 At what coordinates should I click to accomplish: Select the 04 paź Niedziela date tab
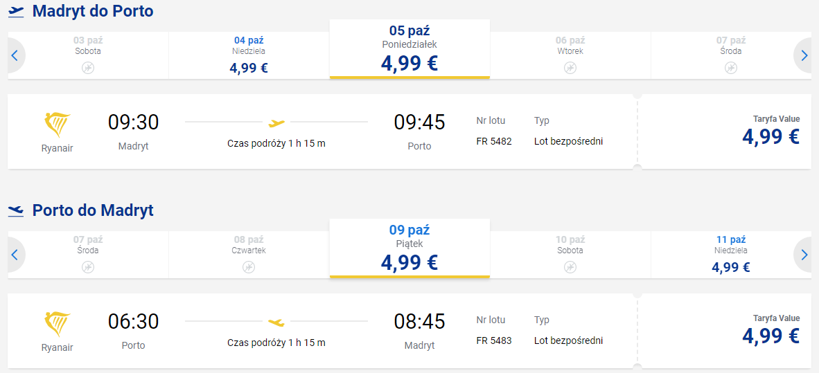[x=249, y=55]
